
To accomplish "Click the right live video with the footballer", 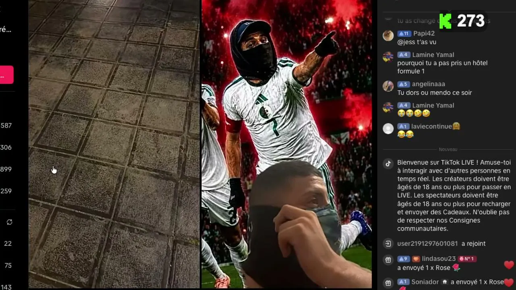I will (287, 144).
